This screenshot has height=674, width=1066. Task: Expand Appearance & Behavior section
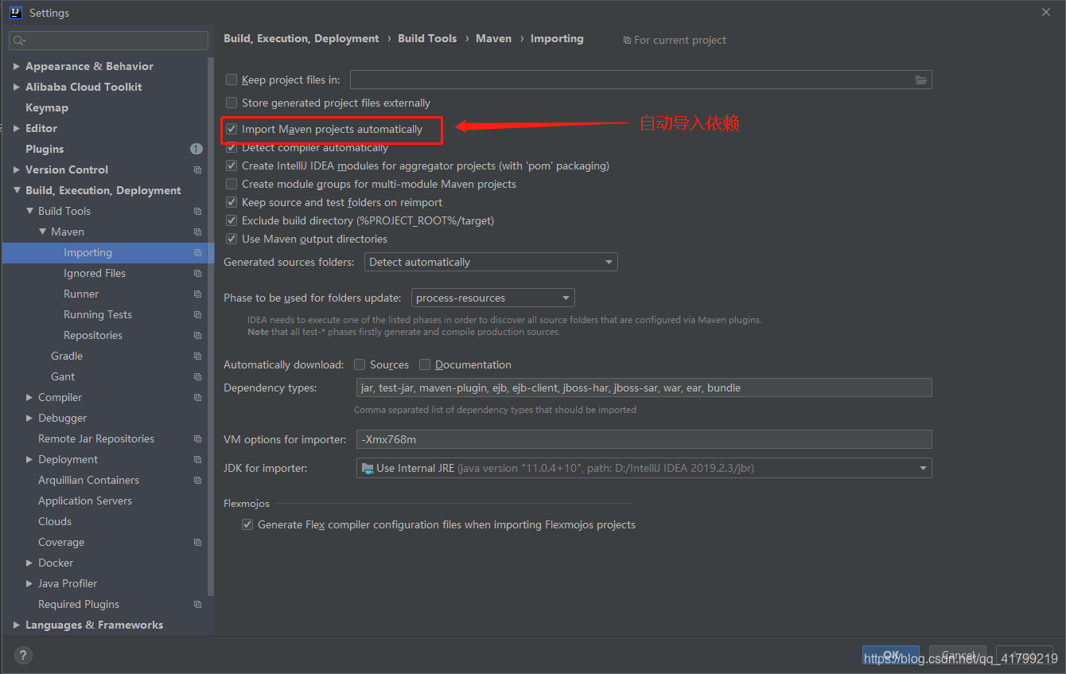(x=17, y=66)
